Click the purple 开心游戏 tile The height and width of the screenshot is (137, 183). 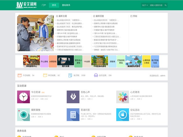44,61
